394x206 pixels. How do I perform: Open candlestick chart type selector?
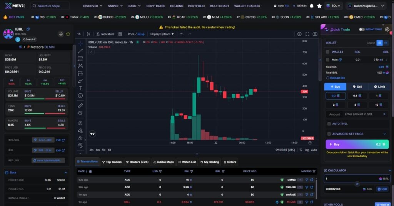pos(88,34)
